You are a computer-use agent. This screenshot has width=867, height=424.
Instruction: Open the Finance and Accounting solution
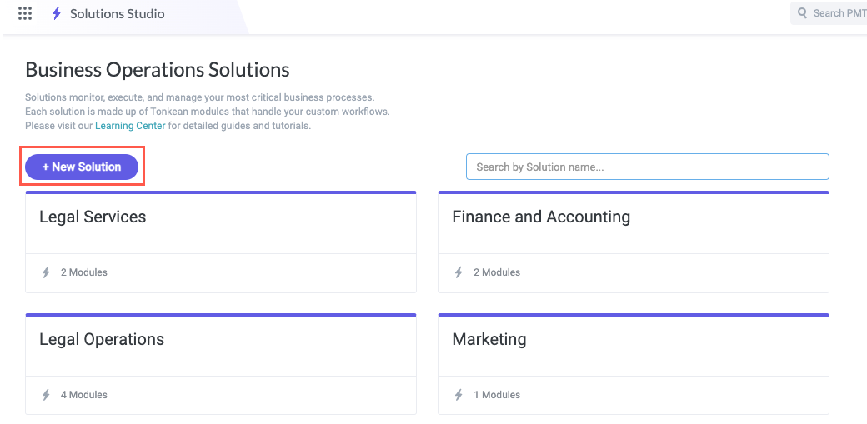click(541, 217)
